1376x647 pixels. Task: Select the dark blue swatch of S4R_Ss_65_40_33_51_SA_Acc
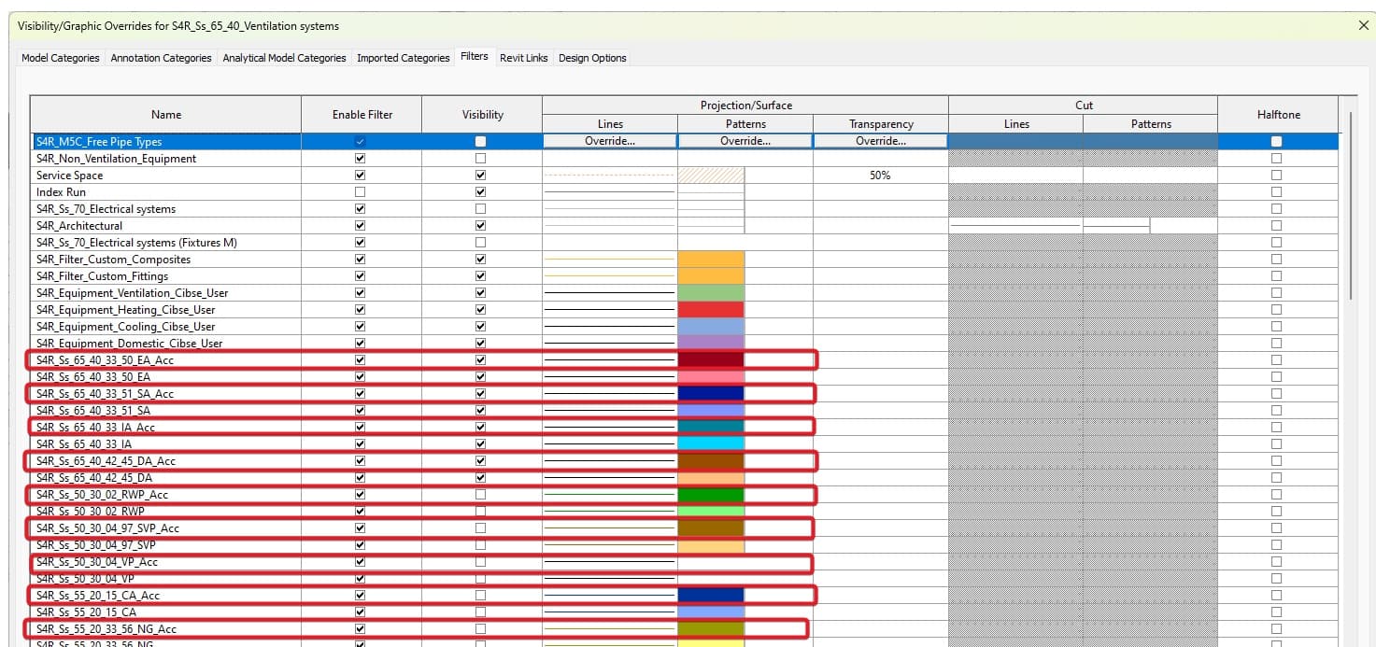coord(711,394)
